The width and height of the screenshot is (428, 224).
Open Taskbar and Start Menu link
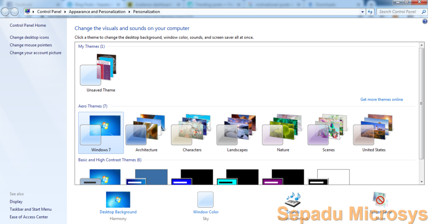(31, 209)
